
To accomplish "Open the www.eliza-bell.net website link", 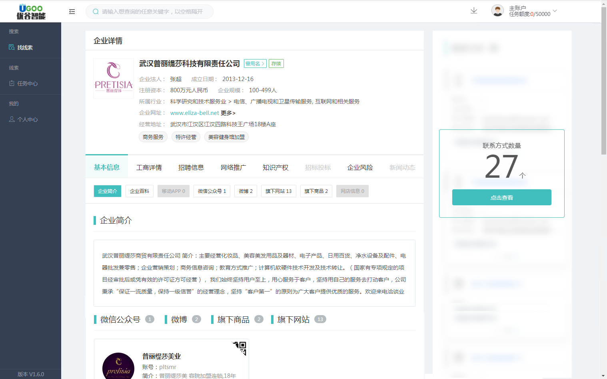I will click(x=195, y=113).
